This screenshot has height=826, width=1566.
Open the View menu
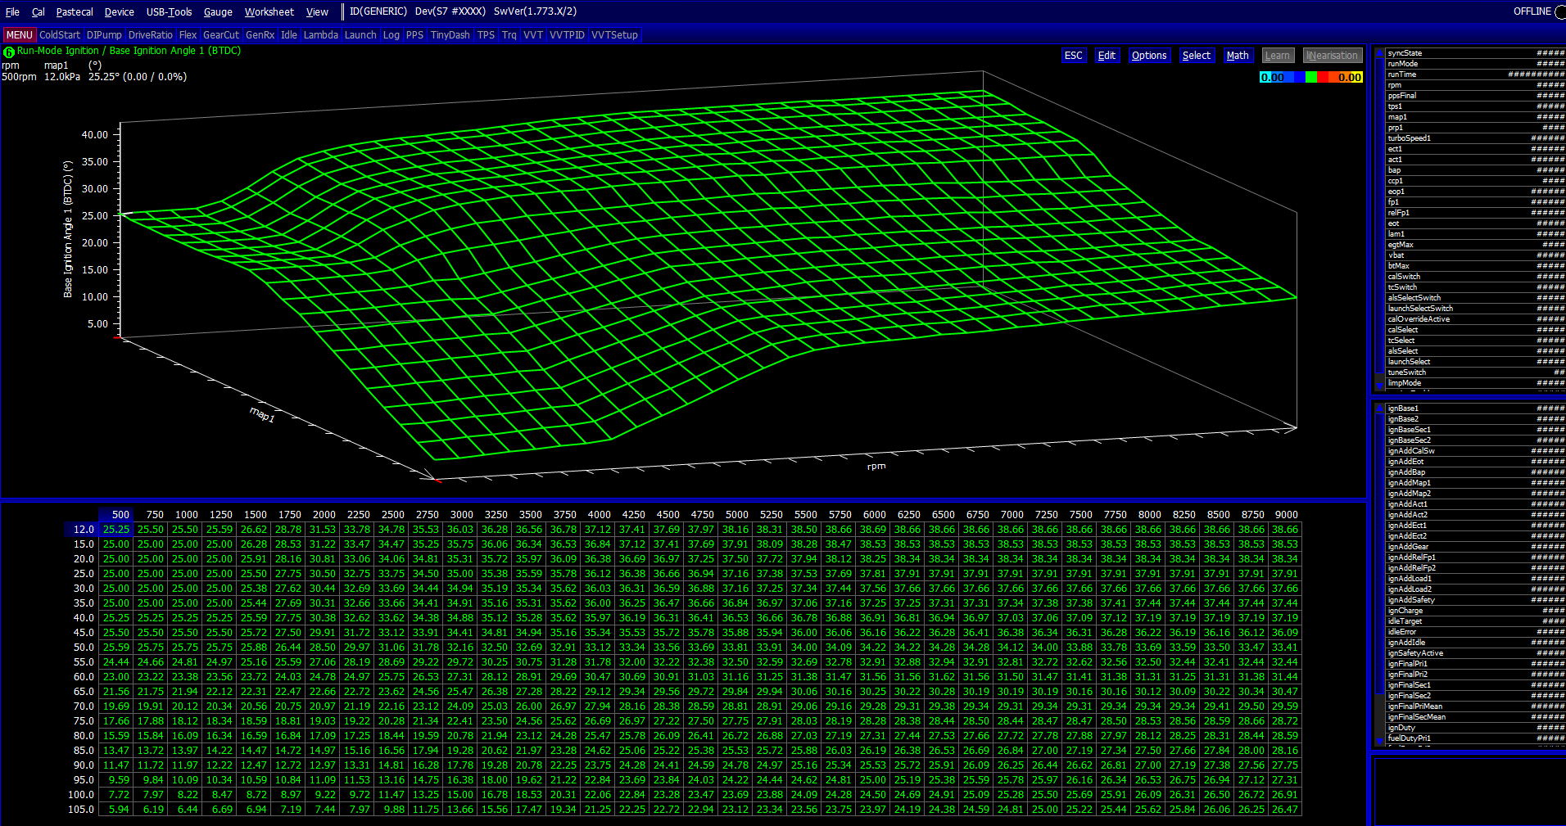(317, 11)
